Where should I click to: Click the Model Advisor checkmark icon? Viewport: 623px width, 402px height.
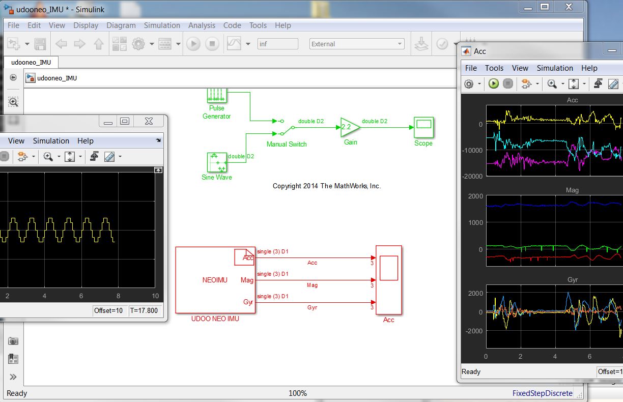[442, 44]
